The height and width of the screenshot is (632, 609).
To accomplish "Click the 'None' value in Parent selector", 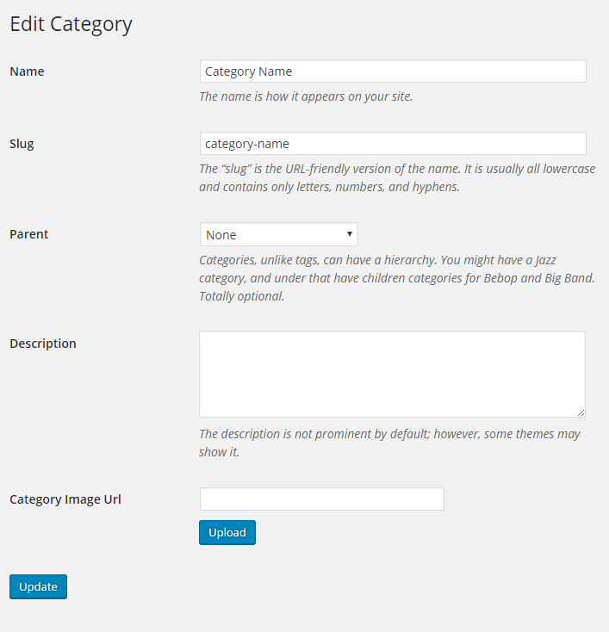I will pyautogui.click(x=221, y=235).
